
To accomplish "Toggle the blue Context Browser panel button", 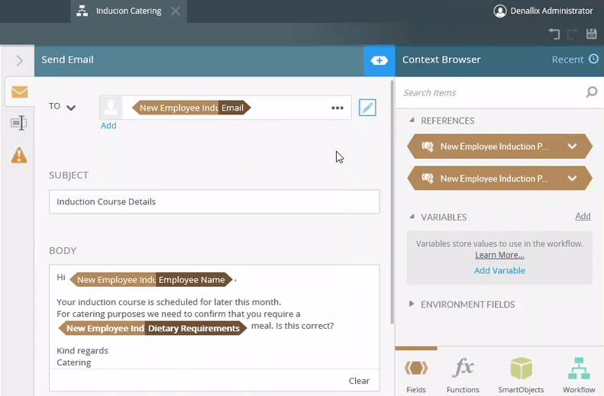I will 380,60.
